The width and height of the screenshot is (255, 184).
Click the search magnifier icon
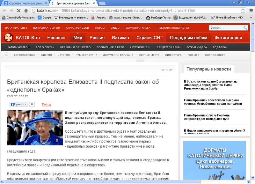[245, 28]
